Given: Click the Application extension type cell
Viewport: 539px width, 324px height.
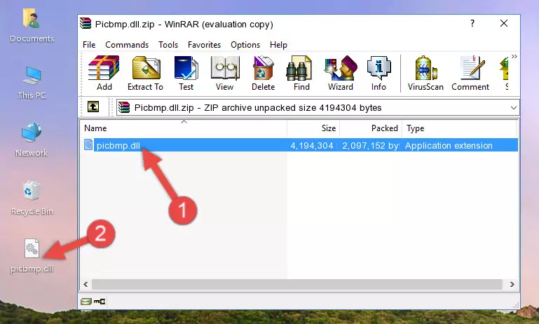Looking at the screenshot, I should pos(449,145).
